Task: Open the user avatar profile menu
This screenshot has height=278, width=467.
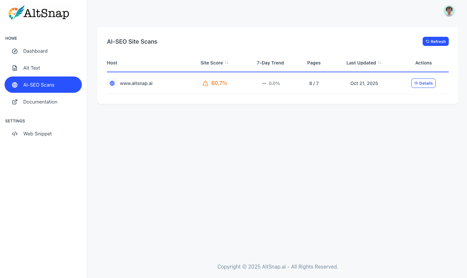Action: pos(449,11)
